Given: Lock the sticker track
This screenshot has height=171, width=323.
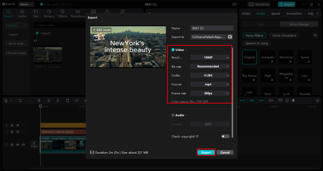Looking at the screenshot, I should 12,125.
